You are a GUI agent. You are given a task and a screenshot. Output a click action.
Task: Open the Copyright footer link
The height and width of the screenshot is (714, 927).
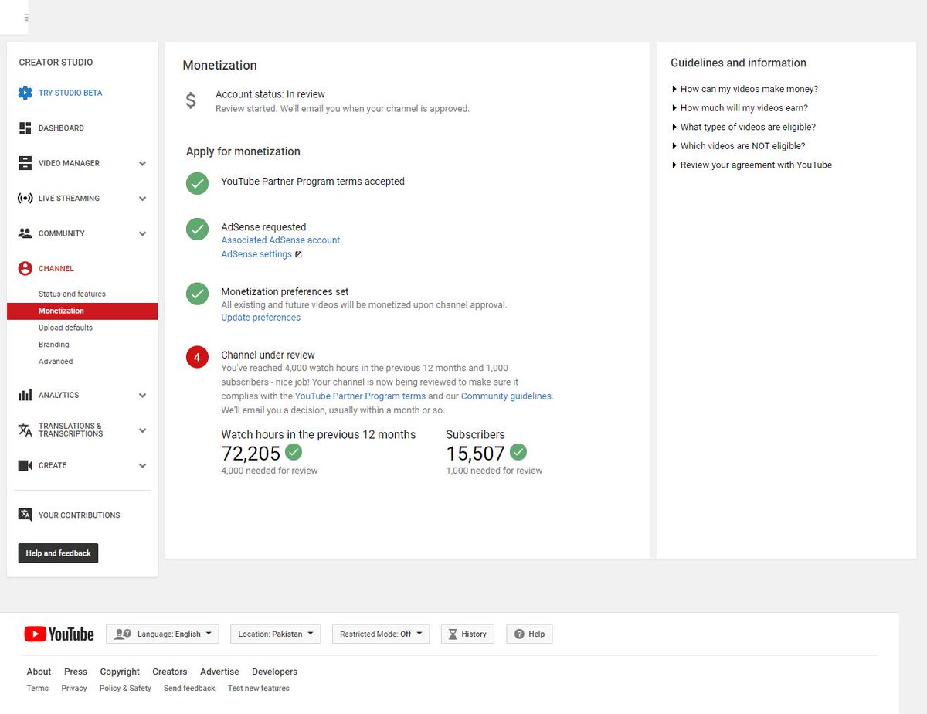pyautogui.click(x=120, y=671)
